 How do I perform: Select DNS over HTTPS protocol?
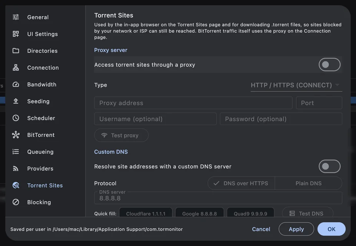[241, 183]
